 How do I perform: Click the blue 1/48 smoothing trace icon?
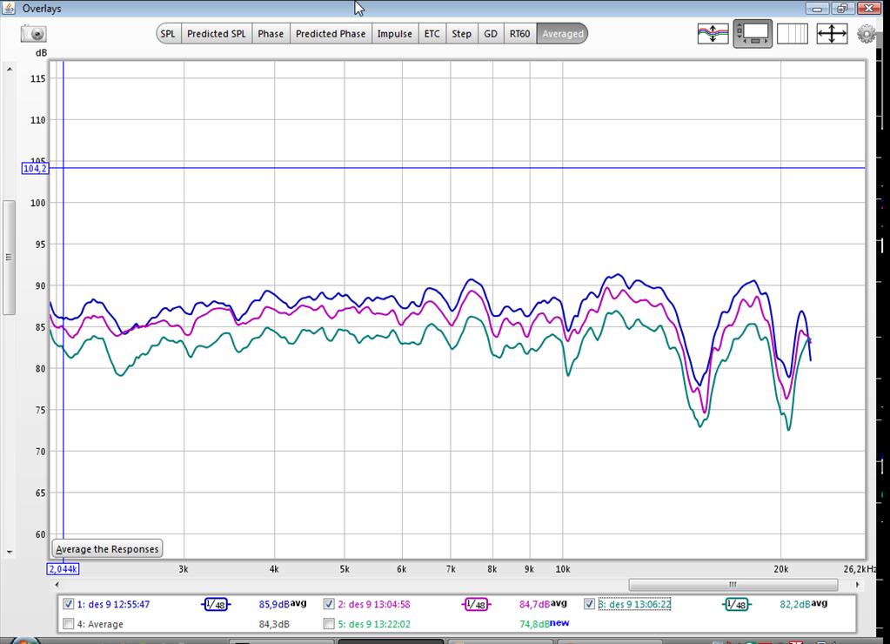216,604
